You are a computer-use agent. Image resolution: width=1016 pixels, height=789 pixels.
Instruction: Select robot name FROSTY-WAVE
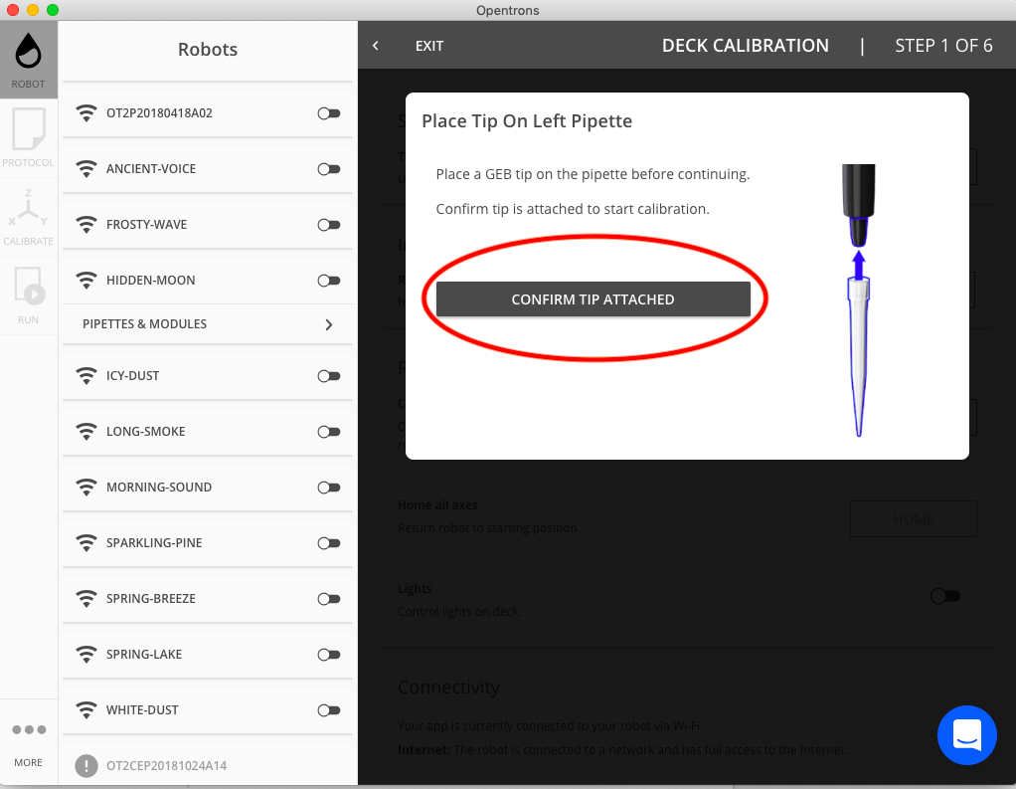[x=146, y=224]
